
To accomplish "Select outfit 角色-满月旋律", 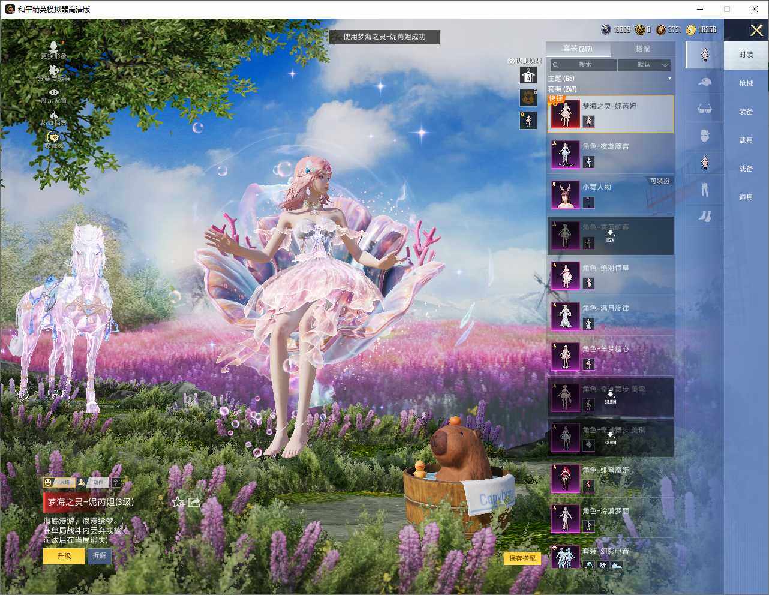I will tap(610, 316).
